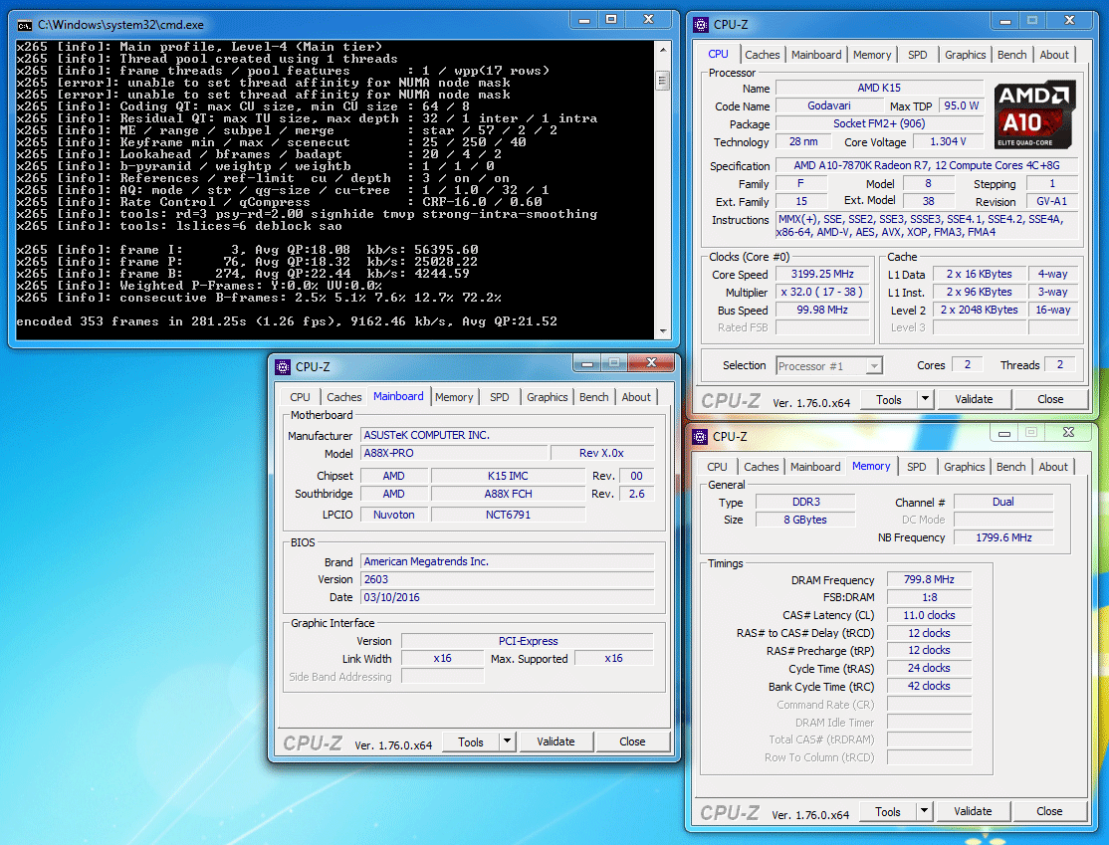Select SPD tab in the Mainboard window
Viewport: 1109px width, 845px height.
500,397
